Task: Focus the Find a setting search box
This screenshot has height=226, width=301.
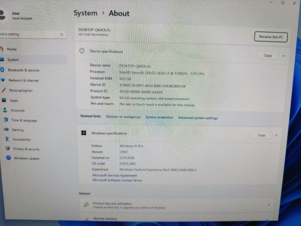Action: point(32,34)
